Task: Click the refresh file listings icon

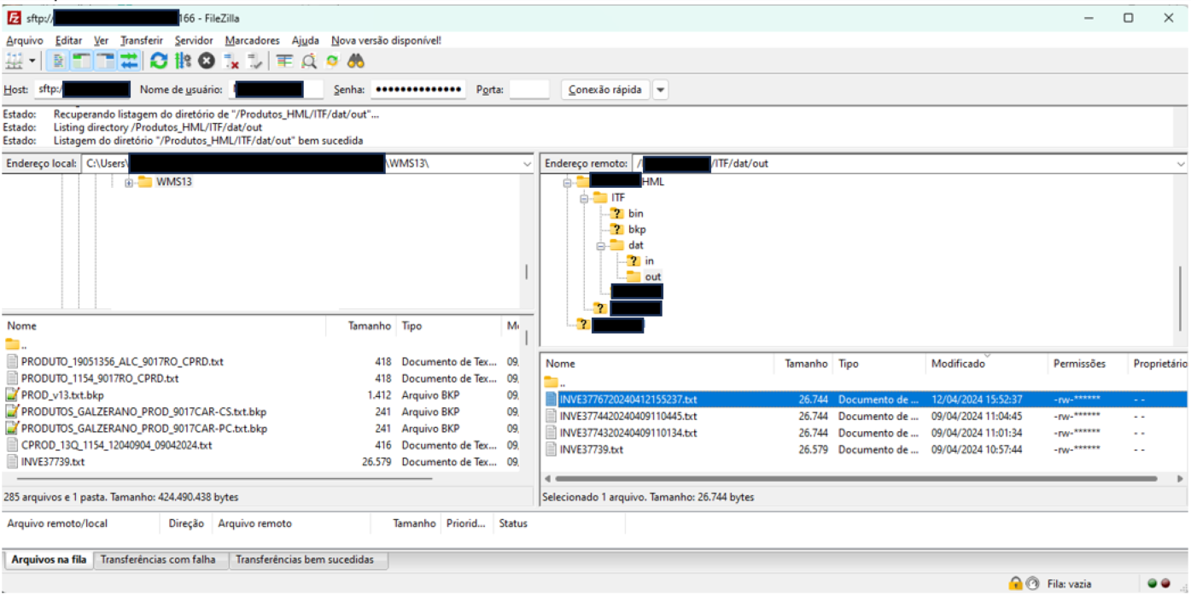Action: (x=159, y=61)
